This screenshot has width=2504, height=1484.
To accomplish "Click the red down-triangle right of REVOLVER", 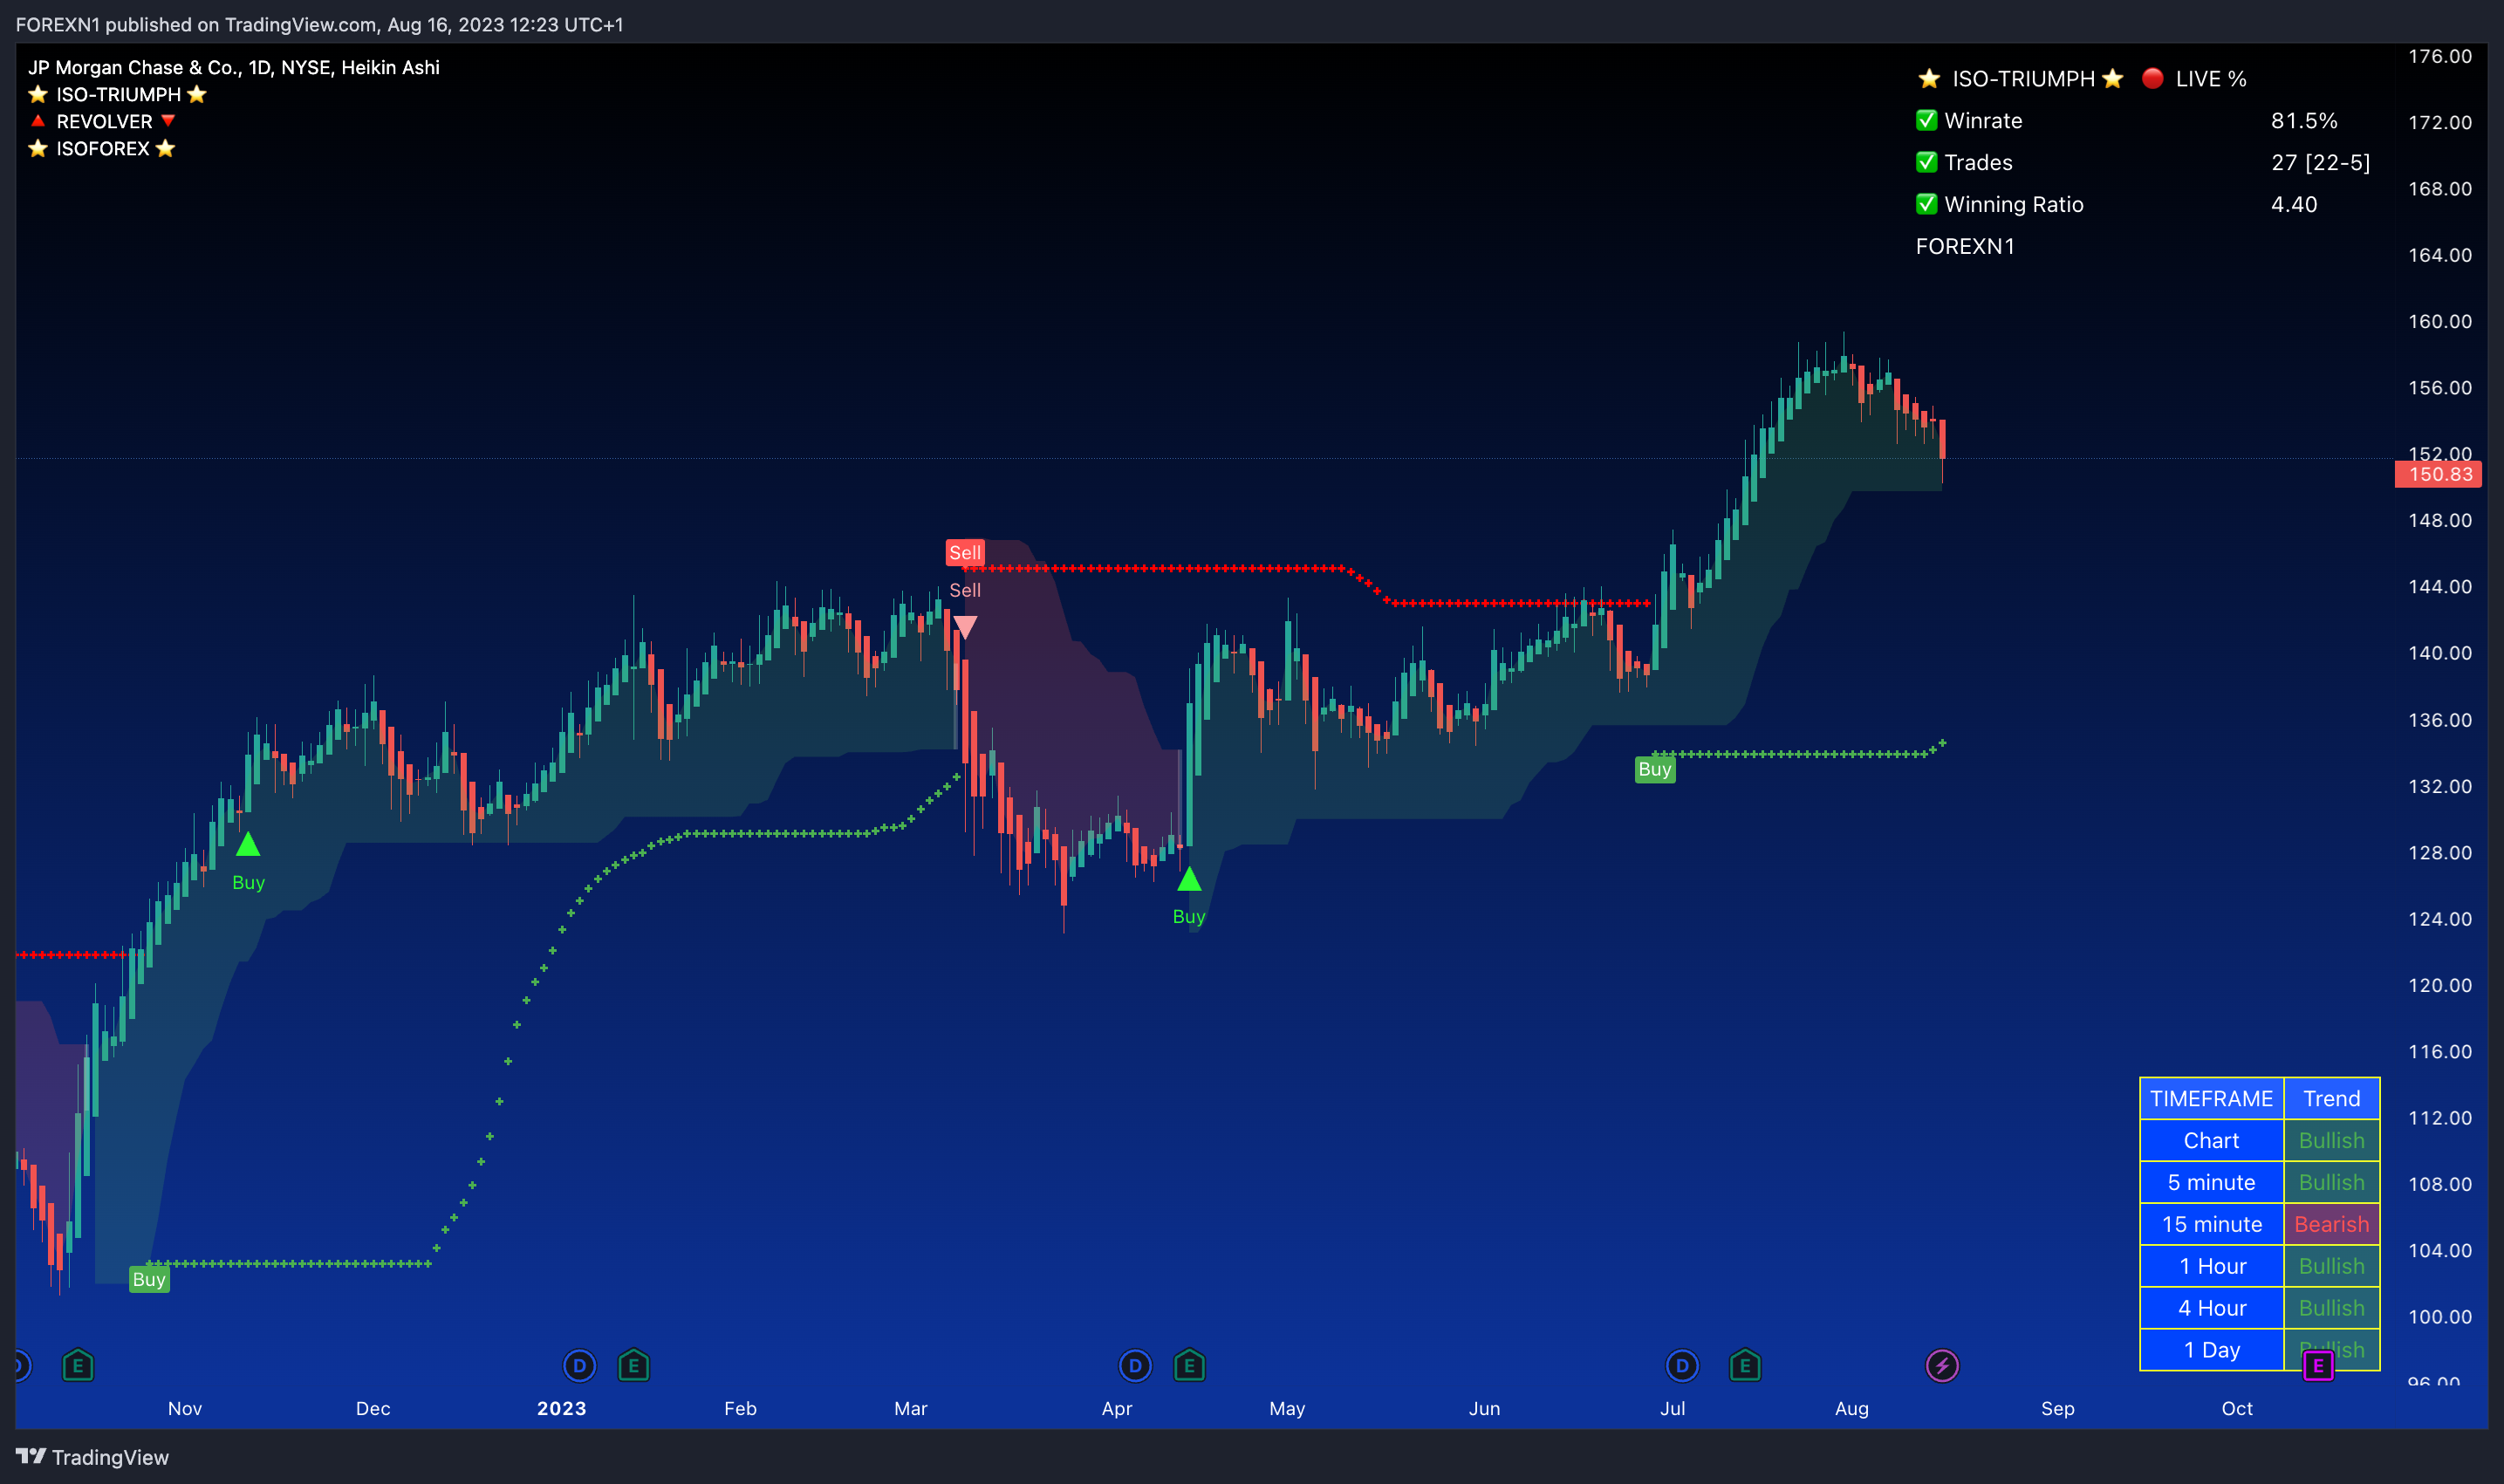I will tap(168, 121).
